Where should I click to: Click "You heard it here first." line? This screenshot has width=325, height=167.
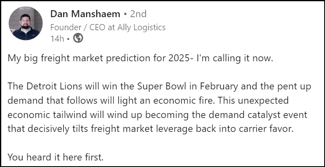(56, 158)
